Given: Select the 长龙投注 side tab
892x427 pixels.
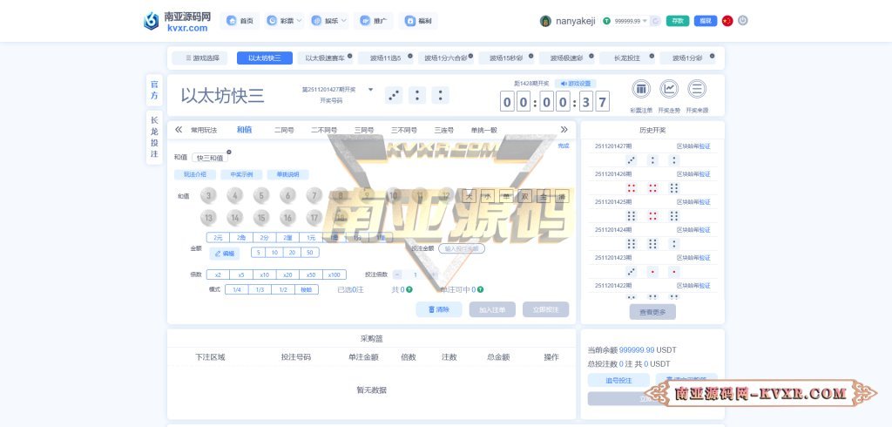Looking at the screenshot, I should tap(154, 137).
